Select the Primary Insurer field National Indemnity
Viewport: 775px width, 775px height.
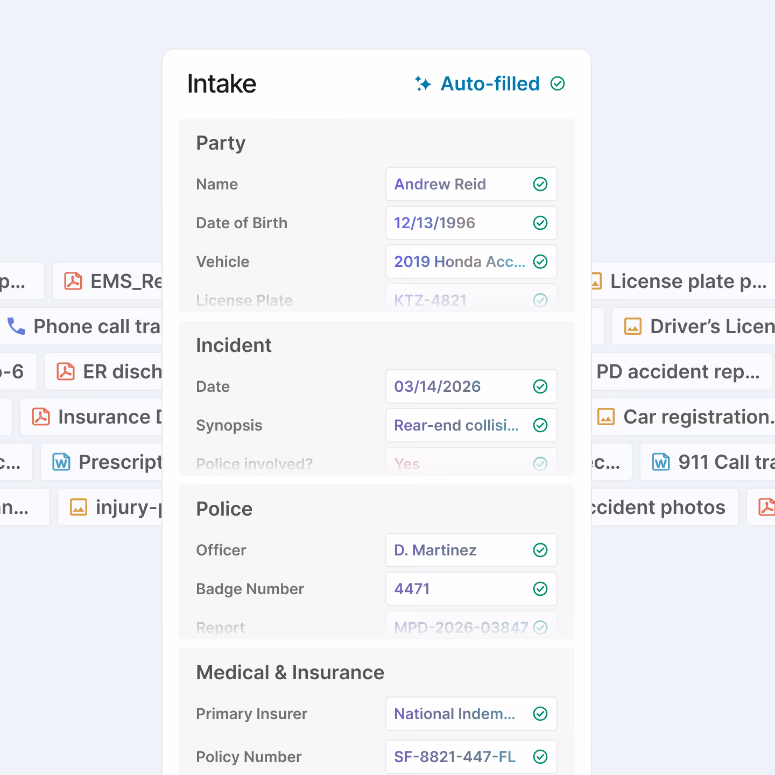pyautogui.click(x=471, y=714)
